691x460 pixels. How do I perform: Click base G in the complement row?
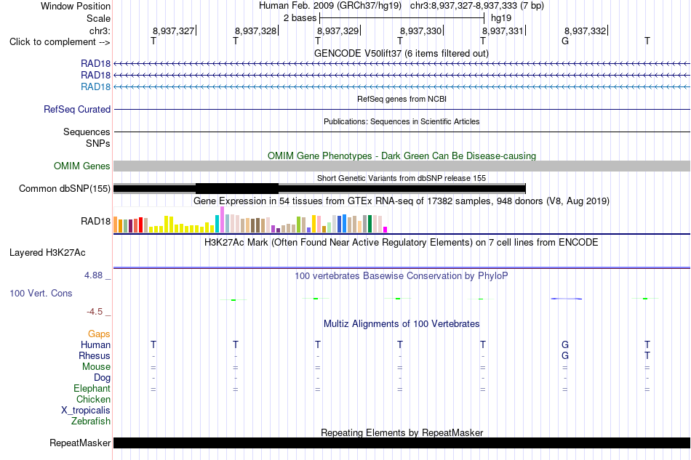(565, 41)
